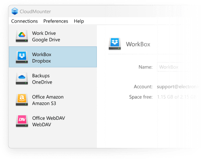Select the Office WebDAV connection label
207x159 pixels.
(x=49, y=118)
